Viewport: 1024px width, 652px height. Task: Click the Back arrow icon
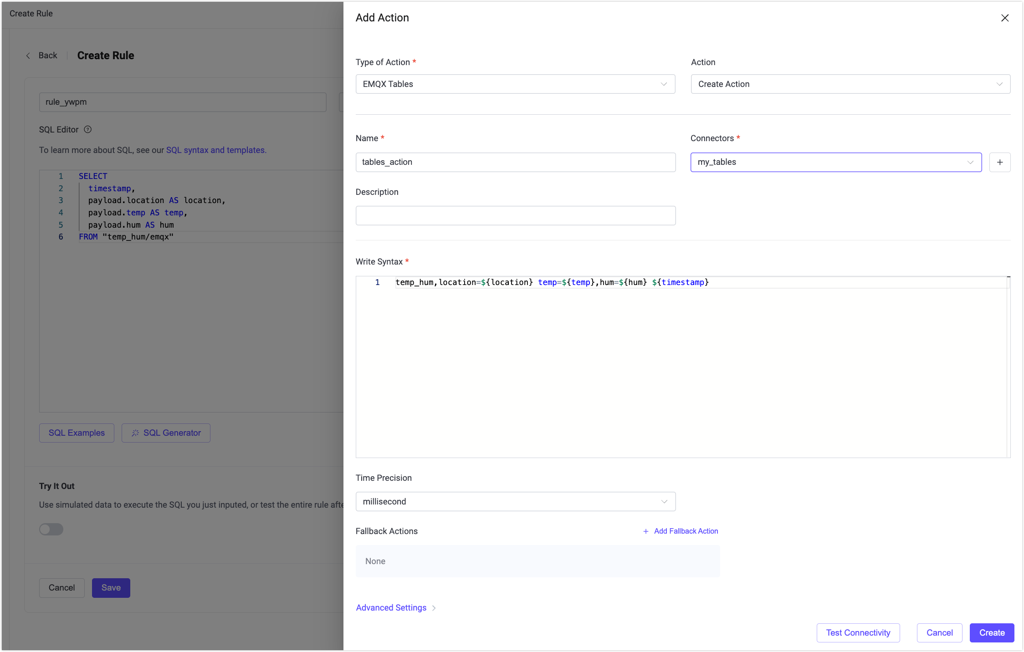coord(28,56)
